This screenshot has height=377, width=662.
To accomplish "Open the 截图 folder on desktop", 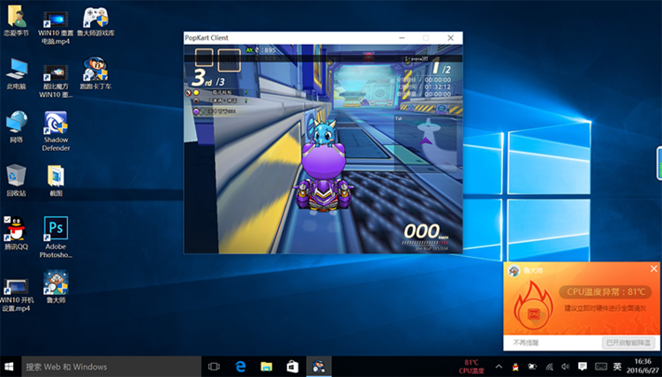I will point(56,175).
